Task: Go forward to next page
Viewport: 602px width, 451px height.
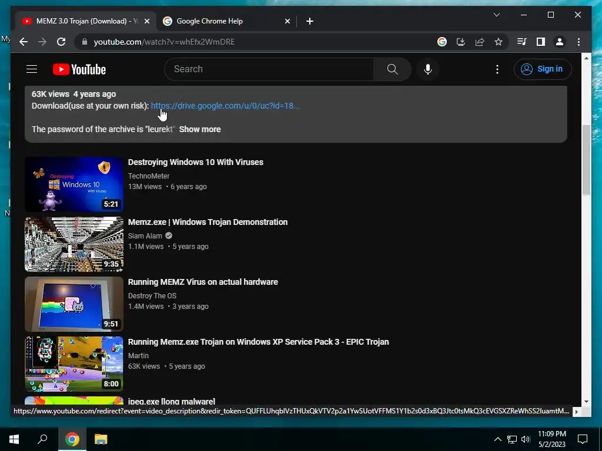Action: [x=42, y=42]
